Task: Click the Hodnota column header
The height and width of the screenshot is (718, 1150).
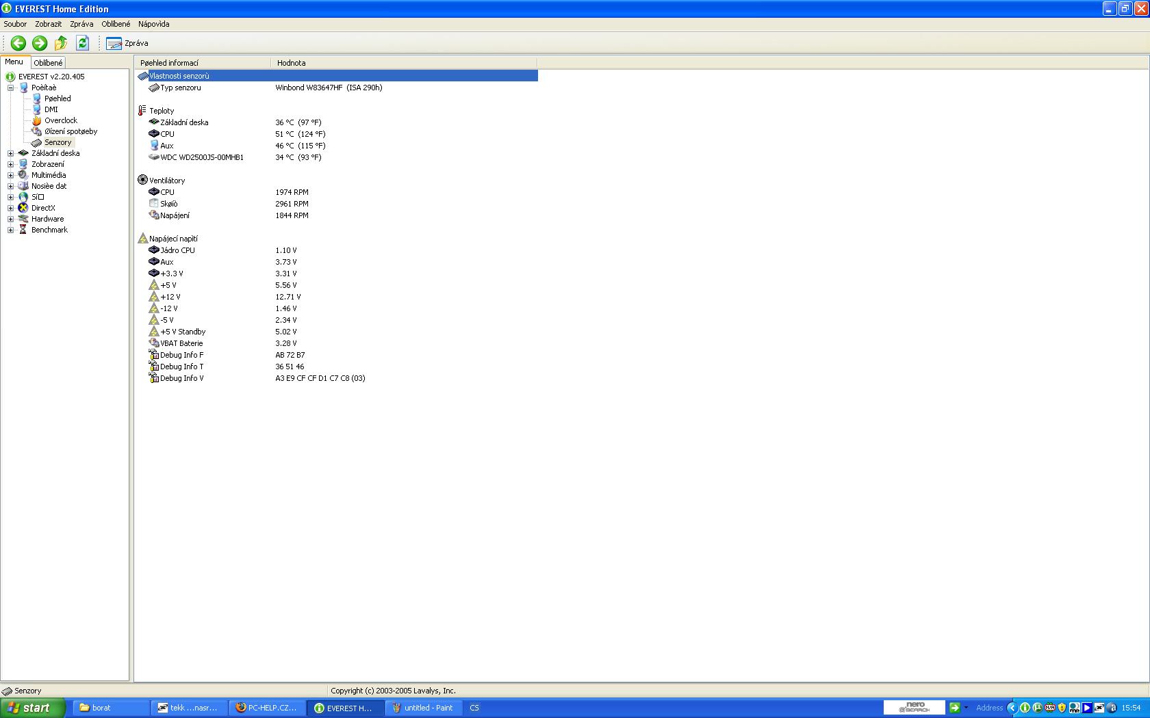Action: pos(404,63)
